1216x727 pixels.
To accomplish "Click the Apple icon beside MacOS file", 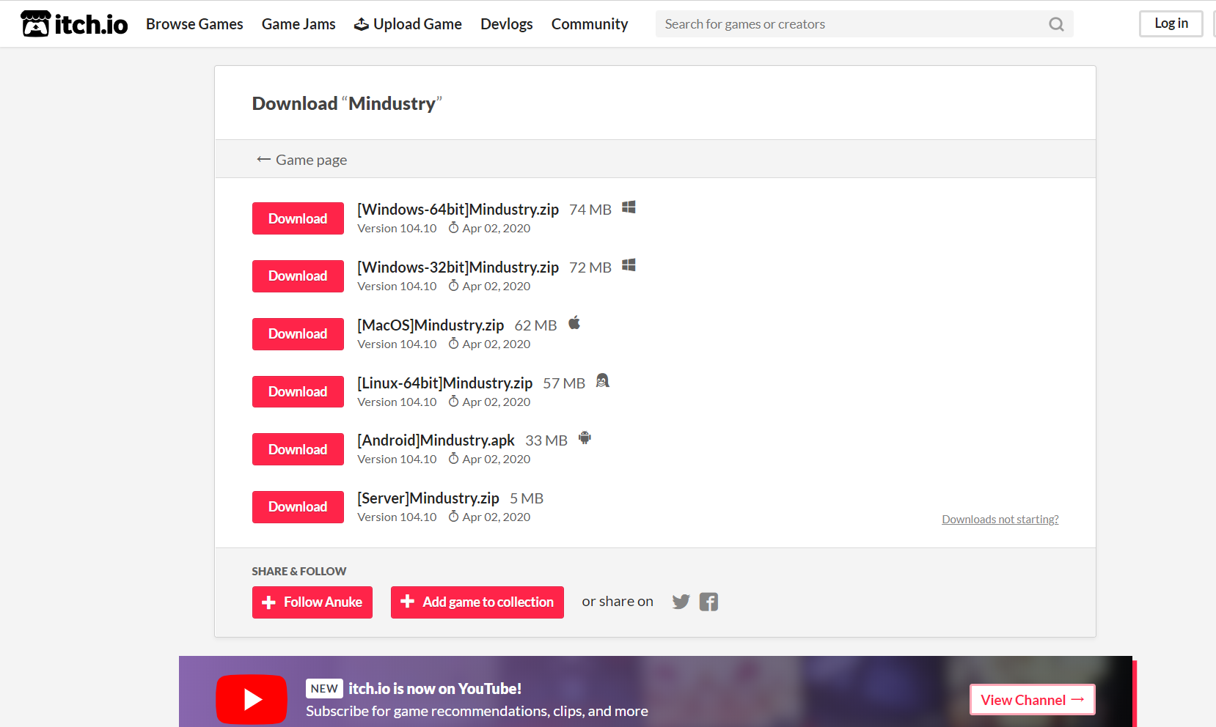I will [x=574, y=322].
